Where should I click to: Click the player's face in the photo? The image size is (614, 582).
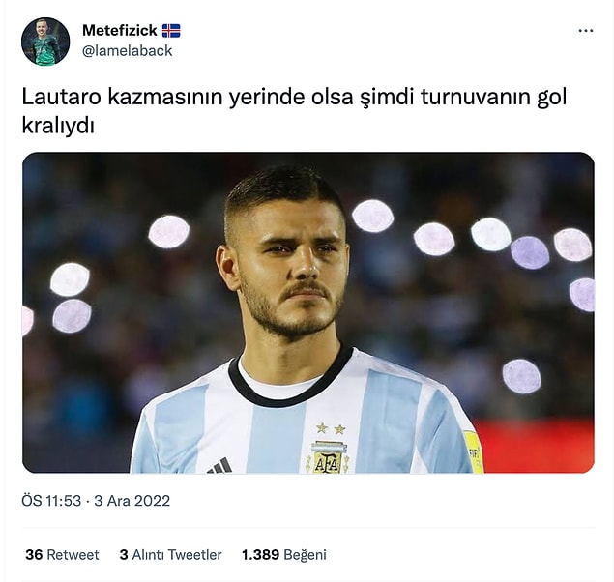pos(294,266)
